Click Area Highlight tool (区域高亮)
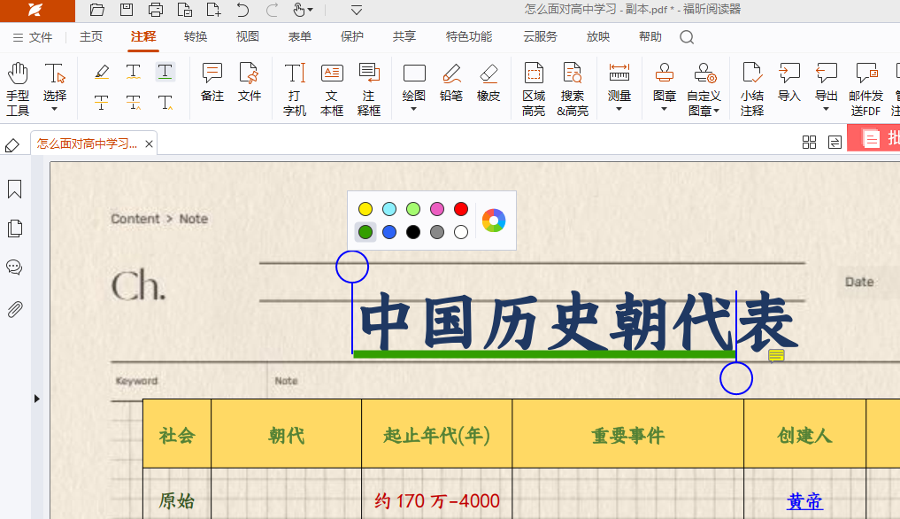The height and width of the screenshot is (519, 900). click(534, 89)
